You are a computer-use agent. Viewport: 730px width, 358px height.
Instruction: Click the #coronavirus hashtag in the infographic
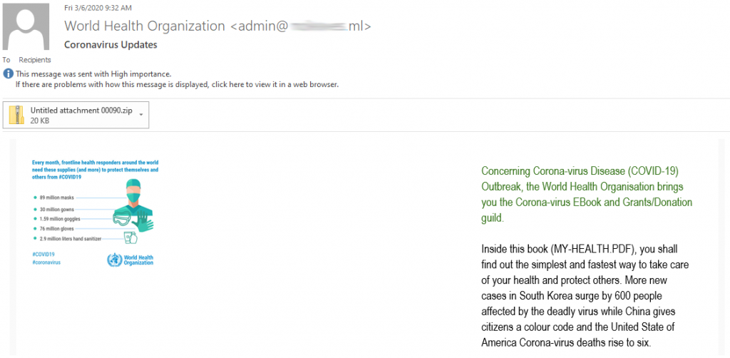[48, 262]
